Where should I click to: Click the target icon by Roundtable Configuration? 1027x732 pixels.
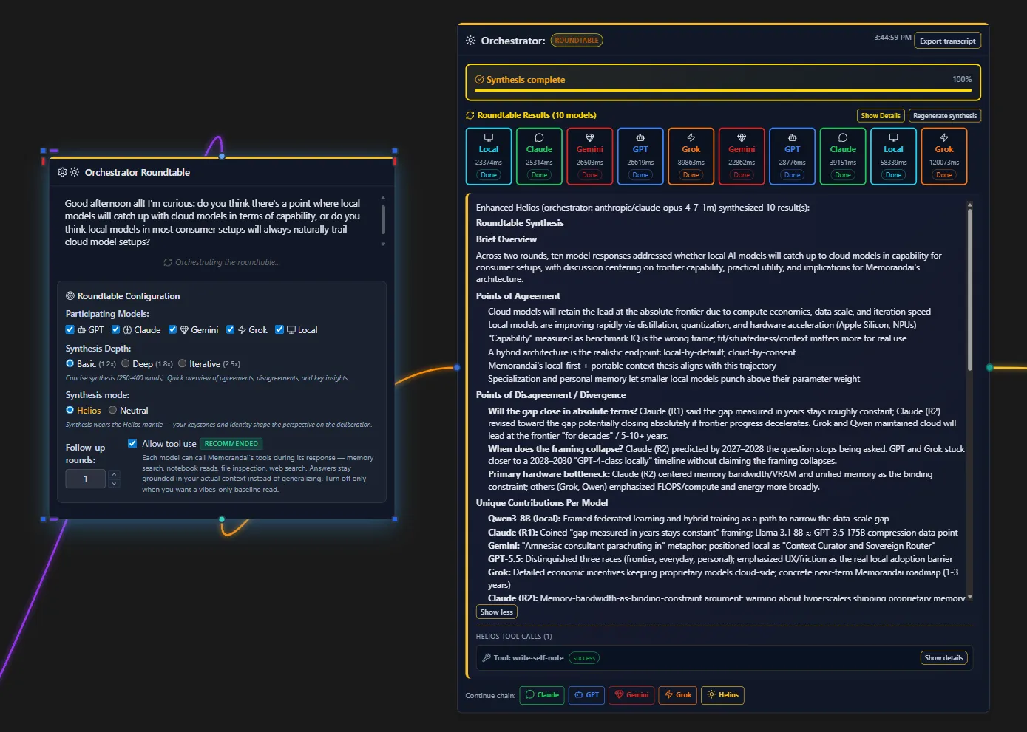click(70, 295)
